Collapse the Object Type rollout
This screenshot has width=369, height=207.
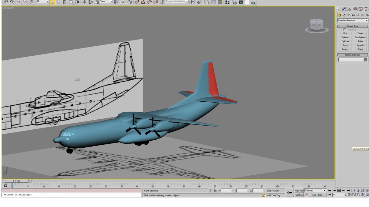tap(352, 26)
